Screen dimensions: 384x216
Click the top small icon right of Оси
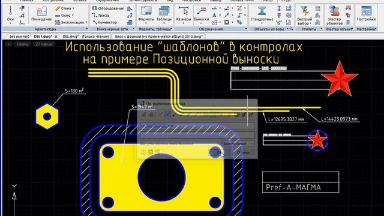pos(22,8)
